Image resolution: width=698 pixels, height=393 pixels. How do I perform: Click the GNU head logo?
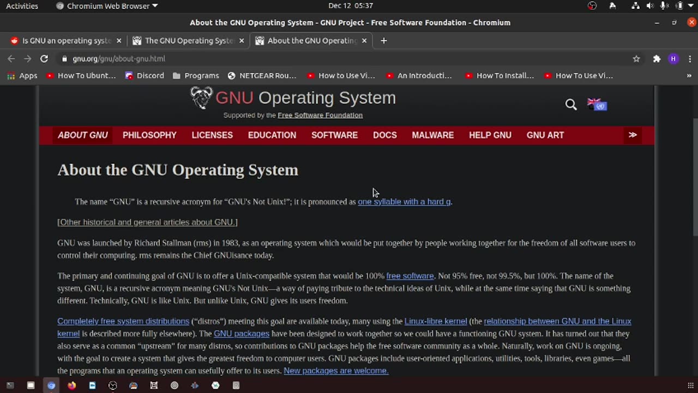[201, 98]
